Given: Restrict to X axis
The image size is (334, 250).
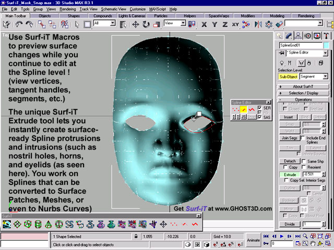Looking at the screenshot, I should click(x=204, y=24).
